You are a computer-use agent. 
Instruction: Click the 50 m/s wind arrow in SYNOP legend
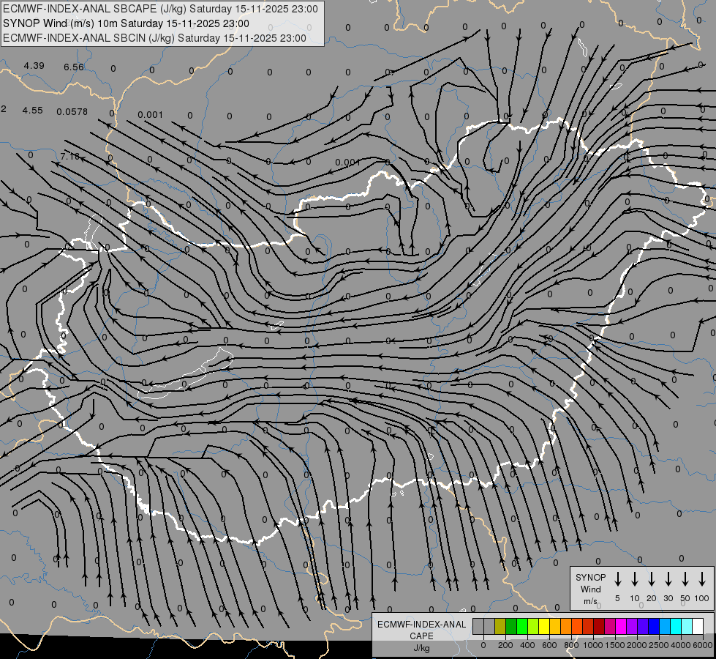point(685,579)
